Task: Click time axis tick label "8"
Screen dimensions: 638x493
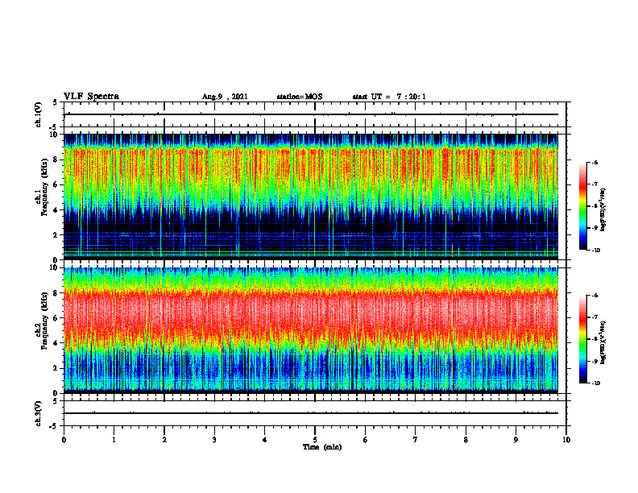Action: 466,440
